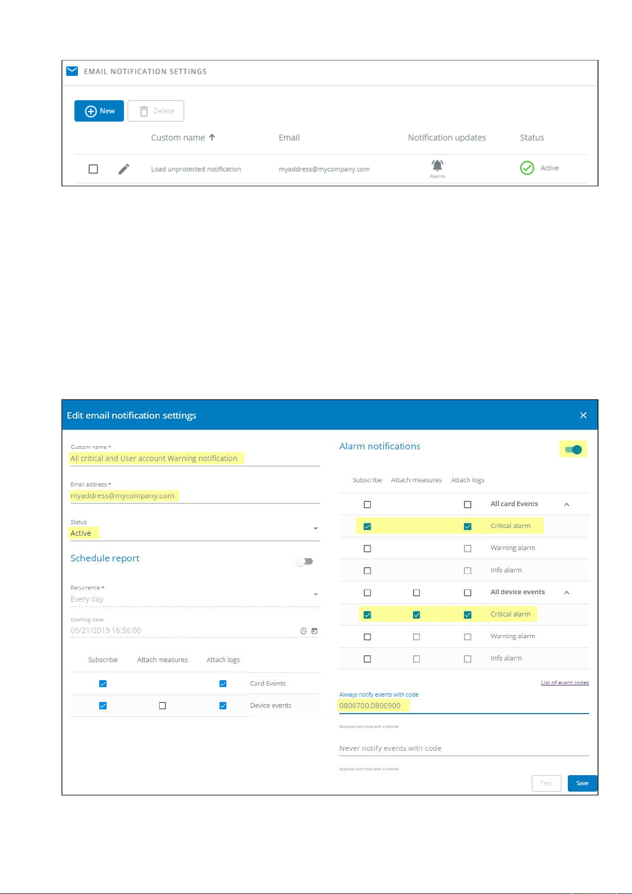Click the greyed Delete button

pyautogui.click(x=156, y=111)
